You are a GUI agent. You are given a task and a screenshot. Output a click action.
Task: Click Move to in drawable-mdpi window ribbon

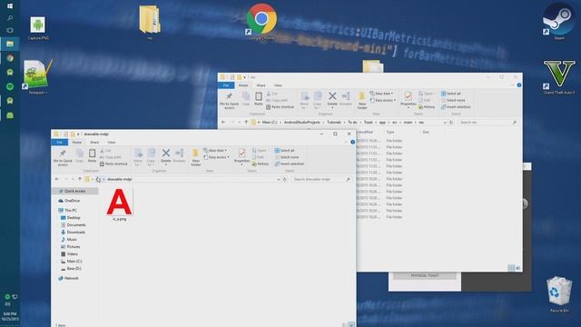(x=138, y=157)
